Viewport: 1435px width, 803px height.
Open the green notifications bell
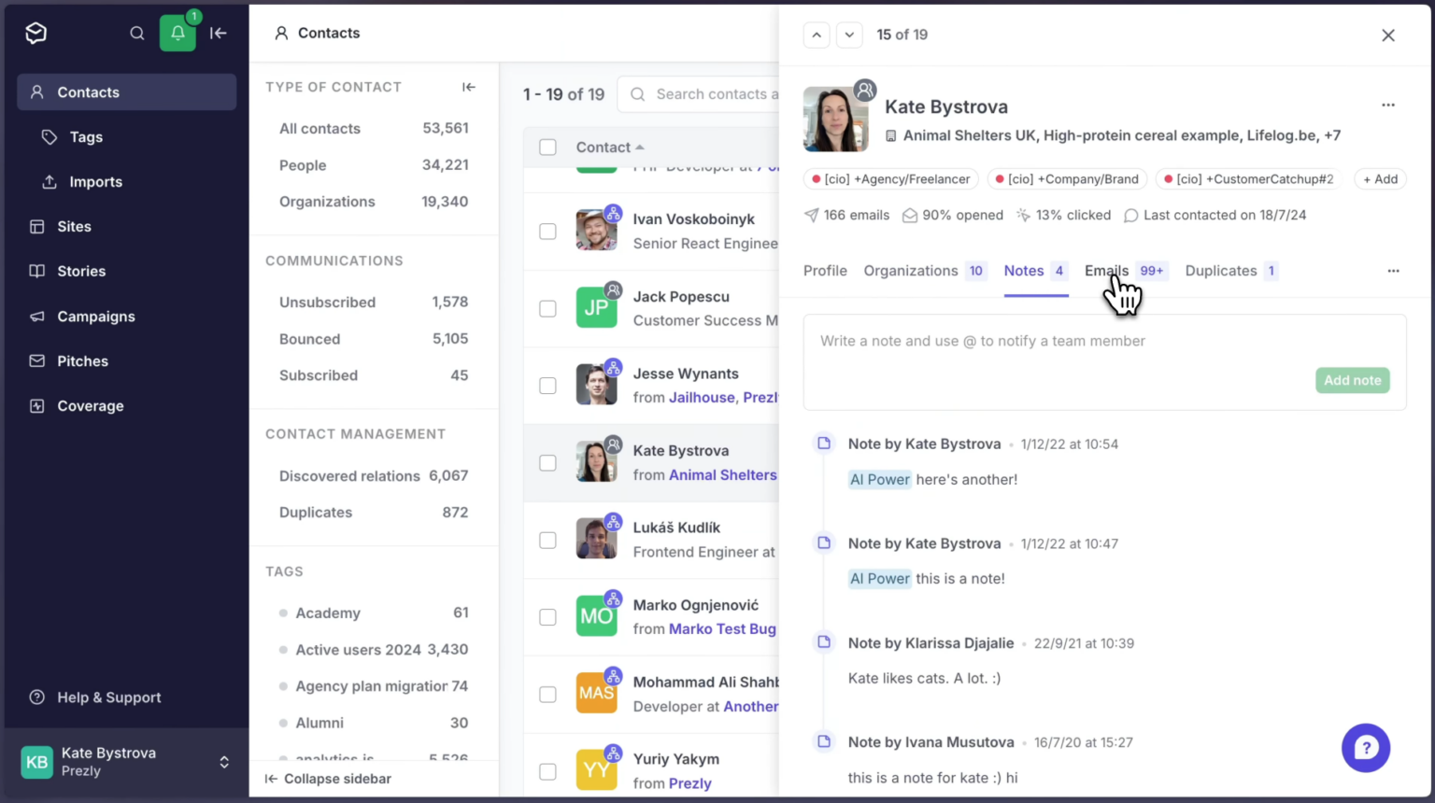click(178, 34)
